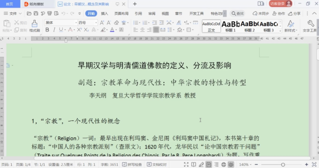Apply Superscript X² formatting

click(79, 30)
